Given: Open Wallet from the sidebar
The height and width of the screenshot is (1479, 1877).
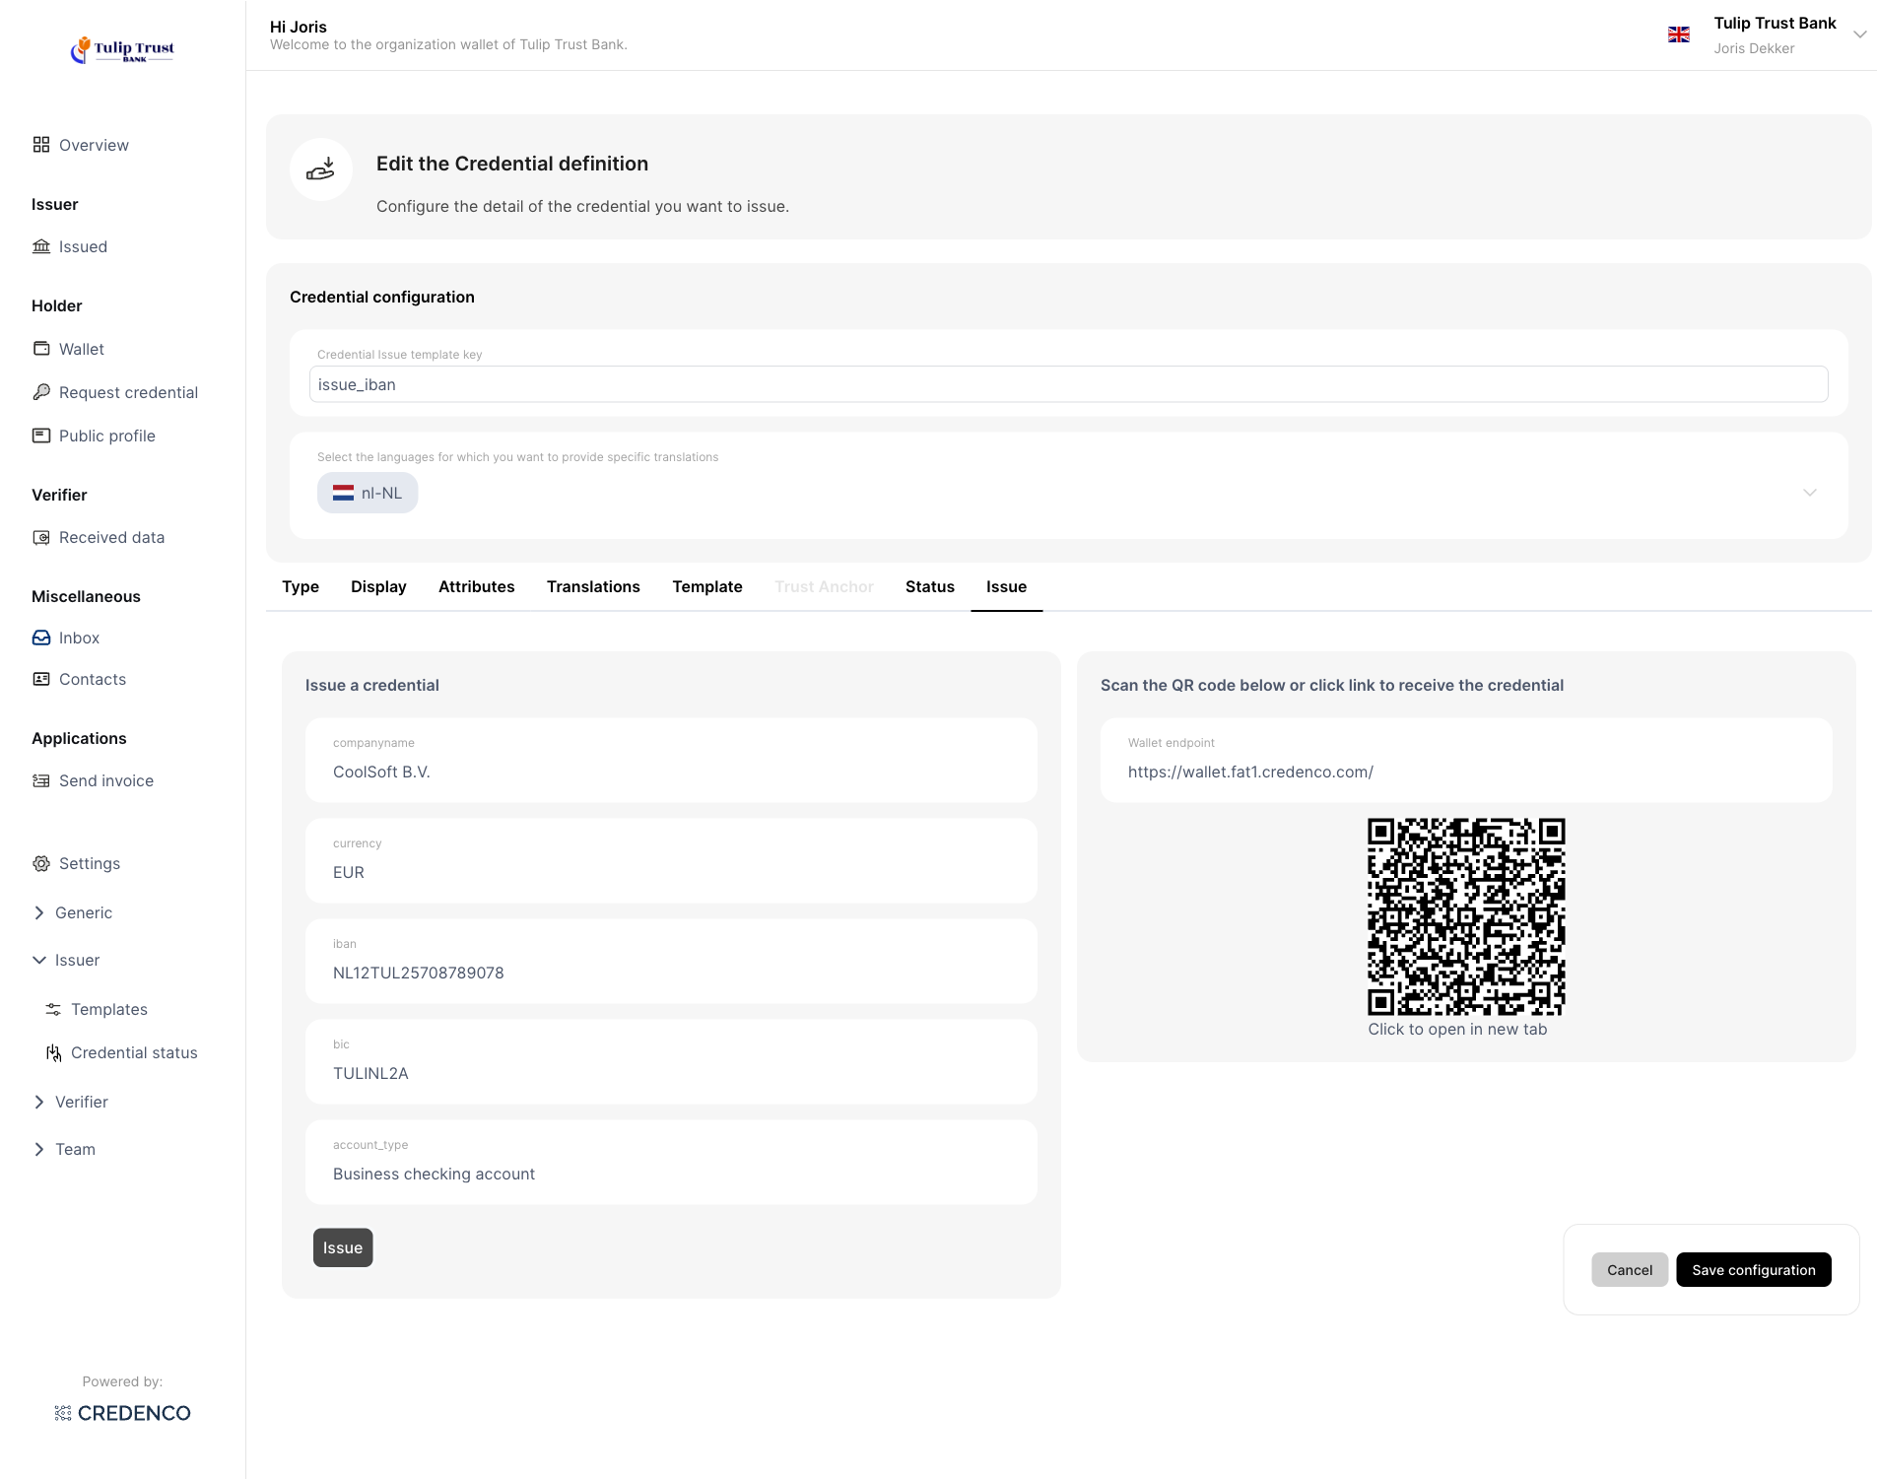Looking at the screenshot, I should point(81,349).
